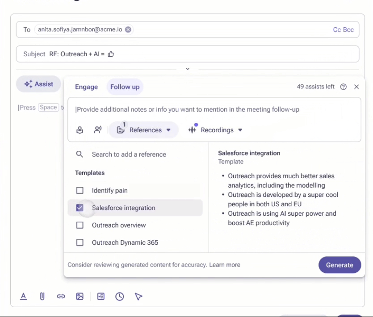Check the Outreach overview template
Viewport: 373px width, 317px height.
click(80, 225)
